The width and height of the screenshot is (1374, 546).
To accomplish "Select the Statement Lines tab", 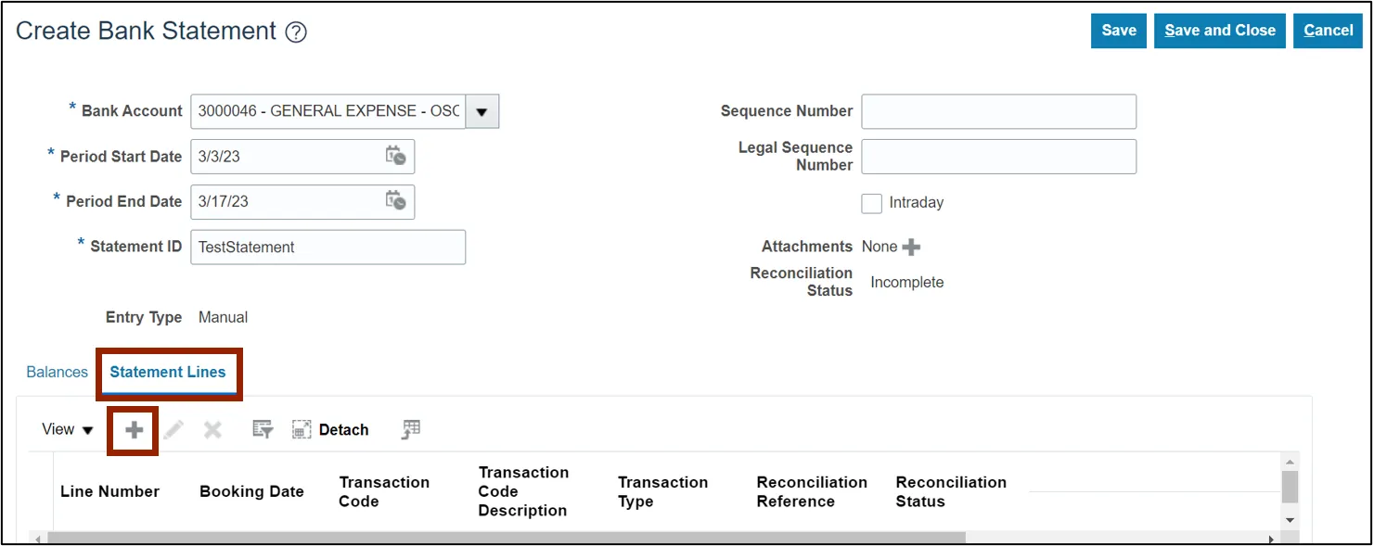I will [x=168, y=372].
